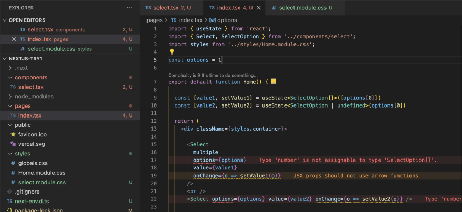This screenshot has width=462, height=212.
Task: Click the vercel.svg file icon
Action: click(13, 144)
